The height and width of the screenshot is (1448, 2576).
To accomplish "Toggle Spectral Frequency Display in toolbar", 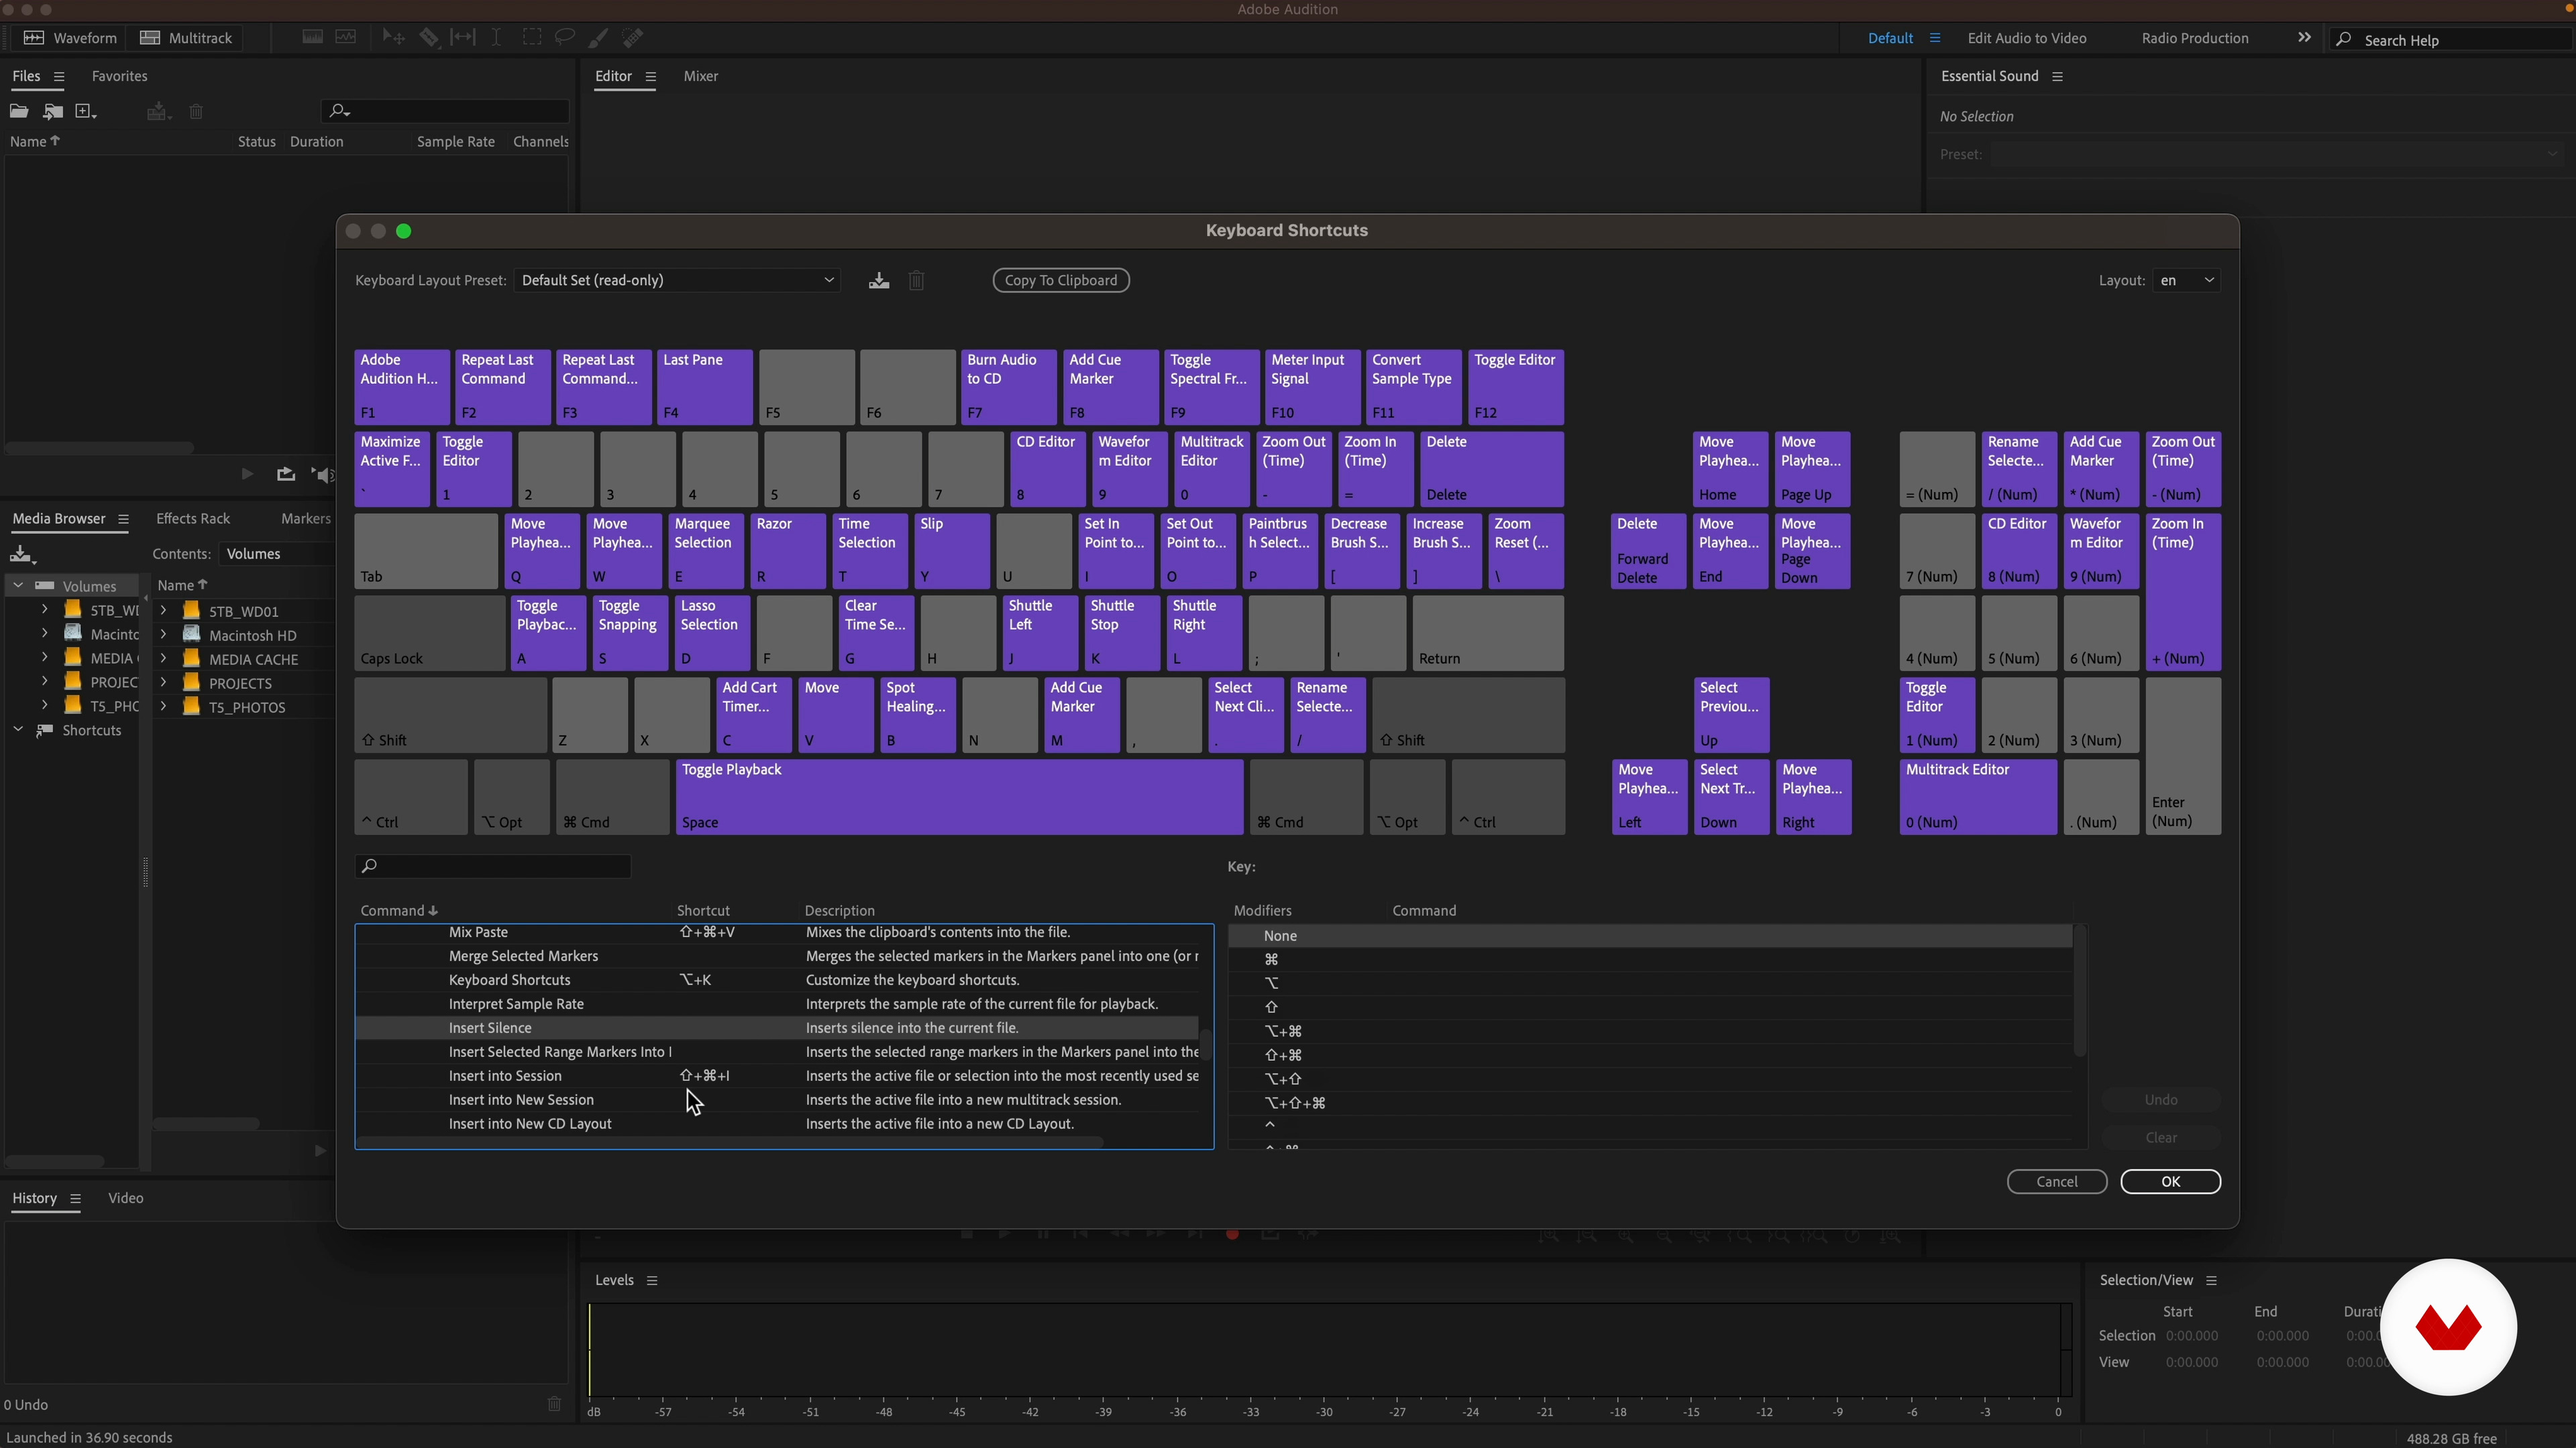I will tap(313, 38).
